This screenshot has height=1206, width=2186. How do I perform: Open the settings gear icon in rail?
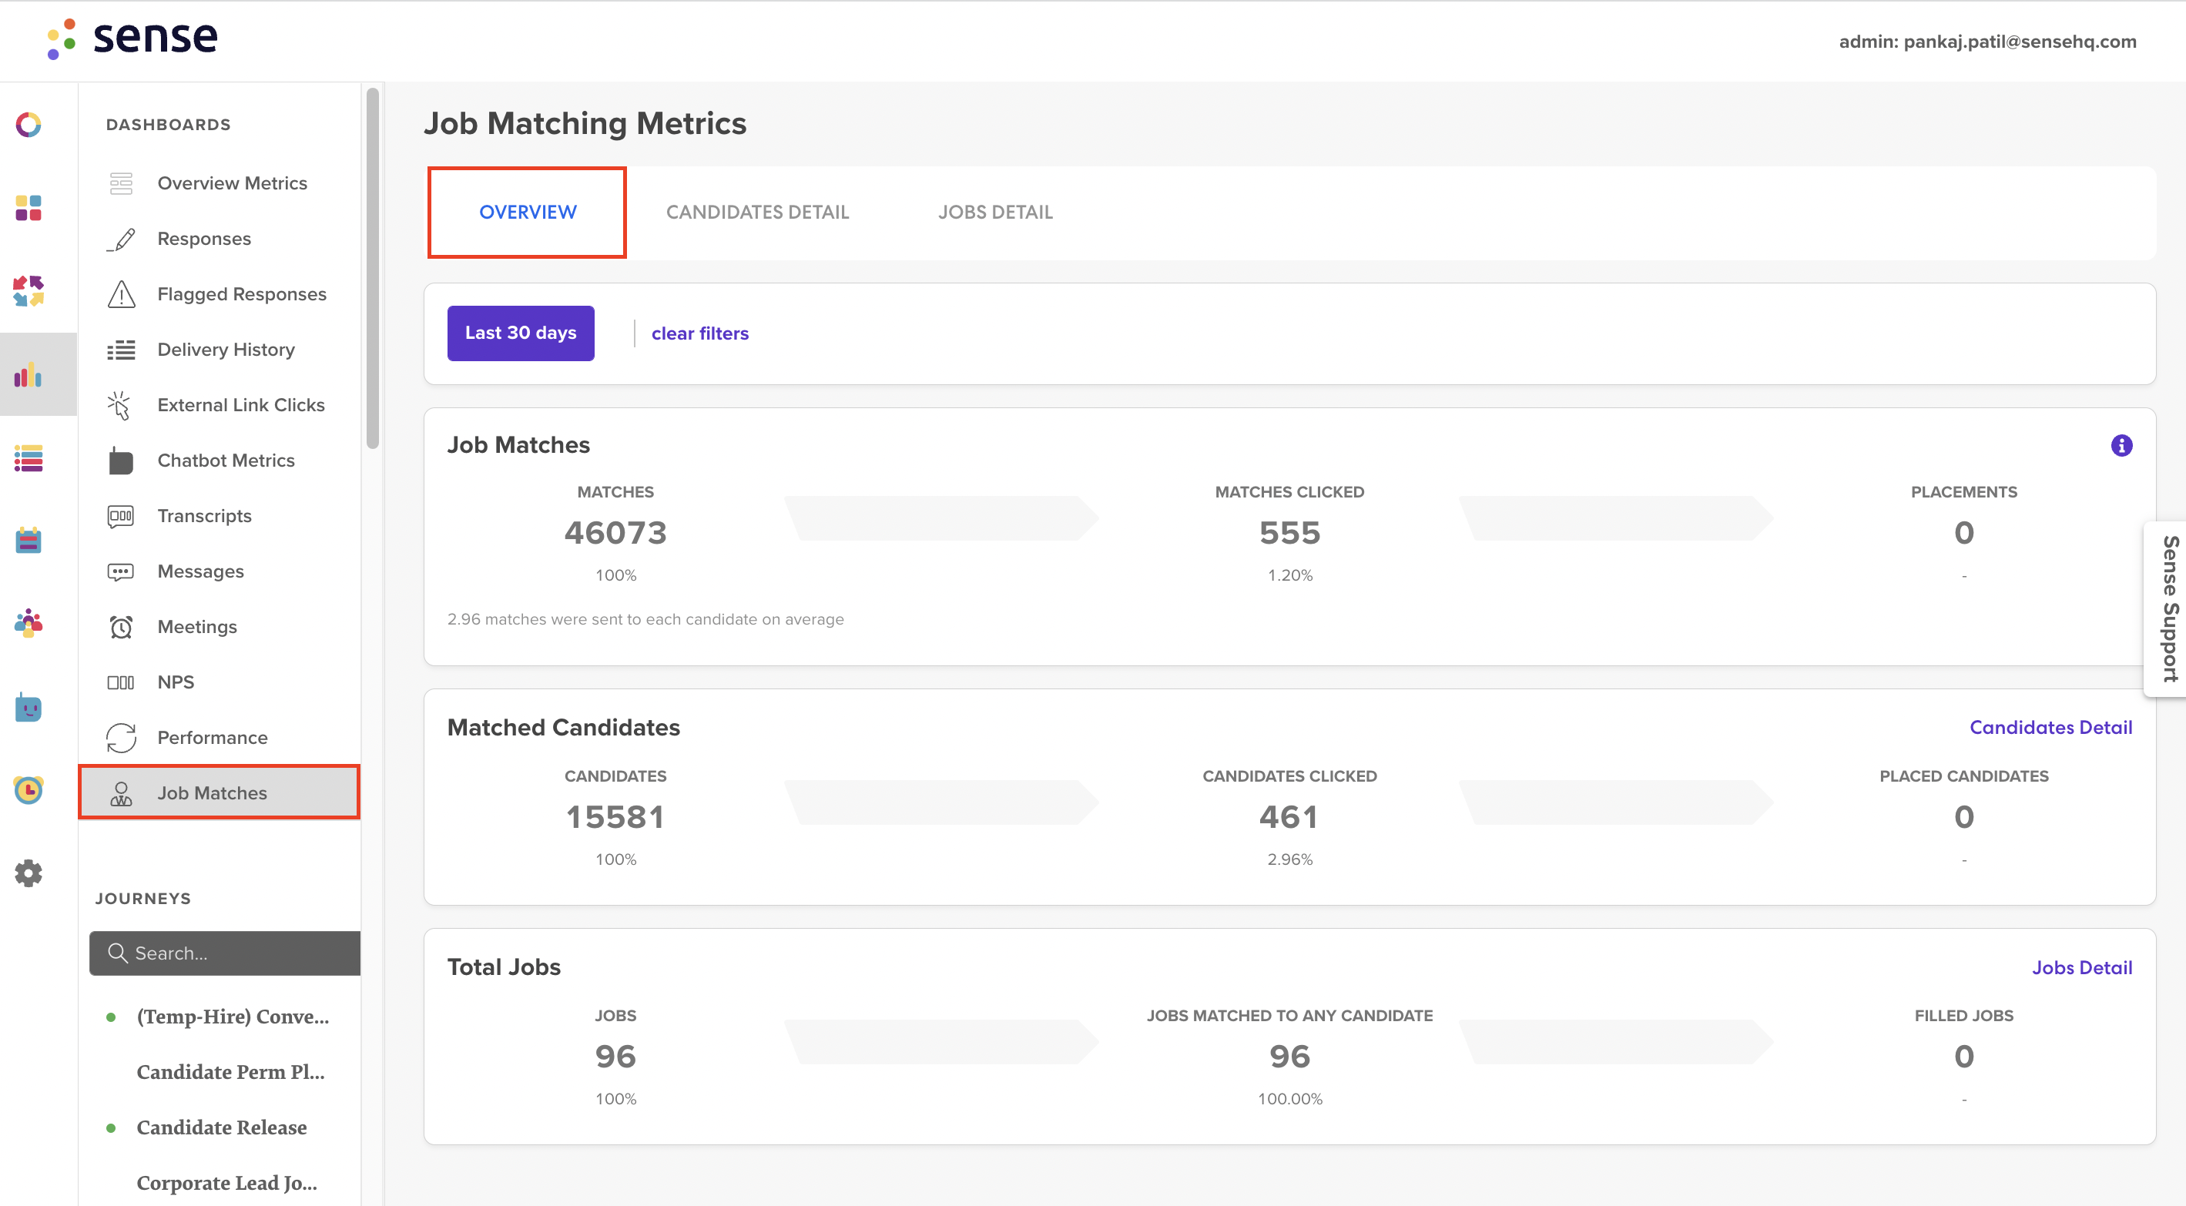28,873
